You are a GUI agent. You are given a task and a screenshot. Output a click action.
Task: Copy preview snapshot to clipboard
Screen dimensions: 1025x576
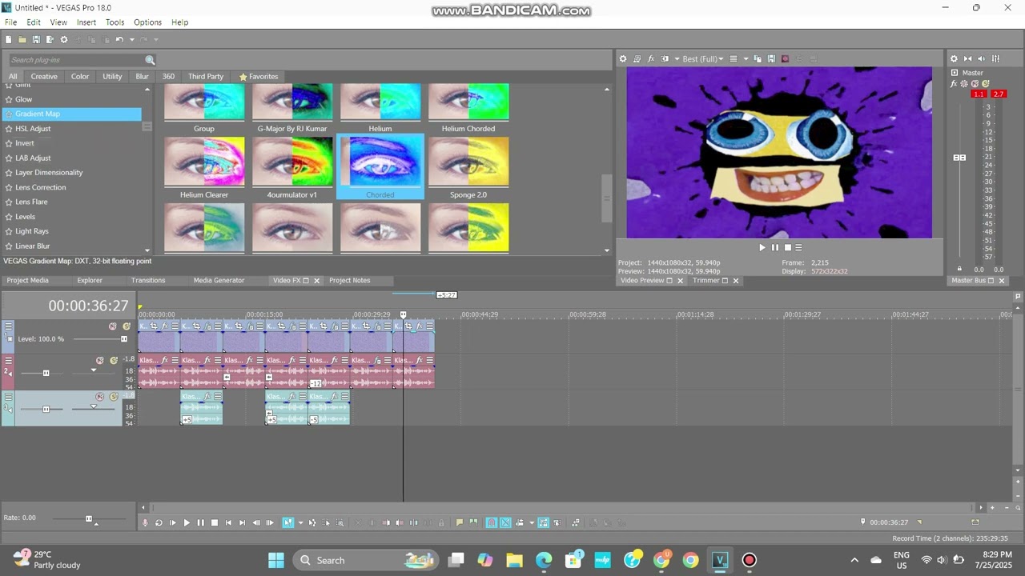coord(758,58)
